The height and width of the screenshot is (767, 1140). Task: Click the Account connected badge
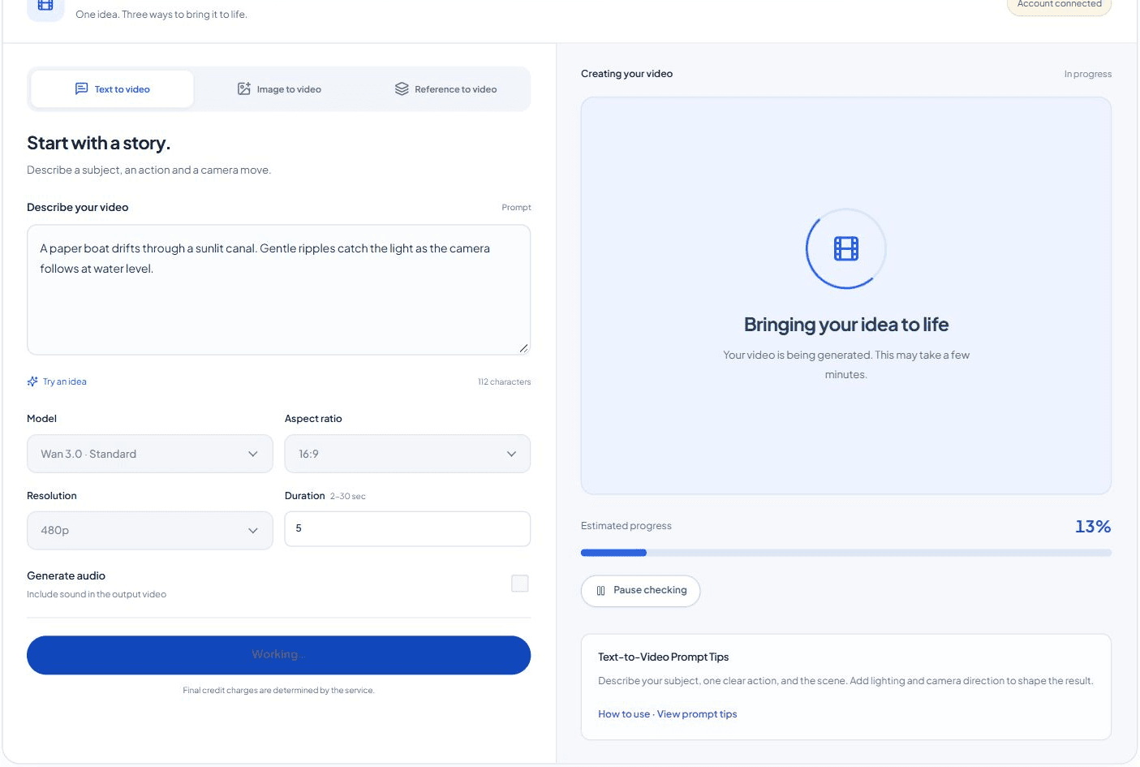(1059, 5)
